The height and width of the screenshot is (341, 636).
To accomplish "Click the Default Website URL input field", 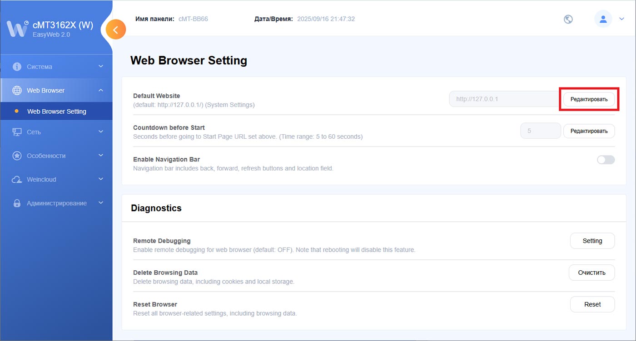I will coord(503,99).
